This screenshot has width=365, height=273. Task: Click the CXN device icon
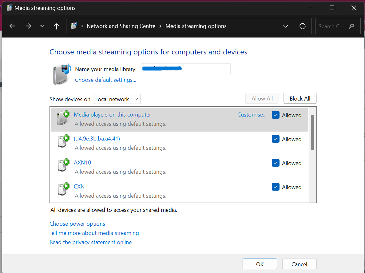(64, 189)
